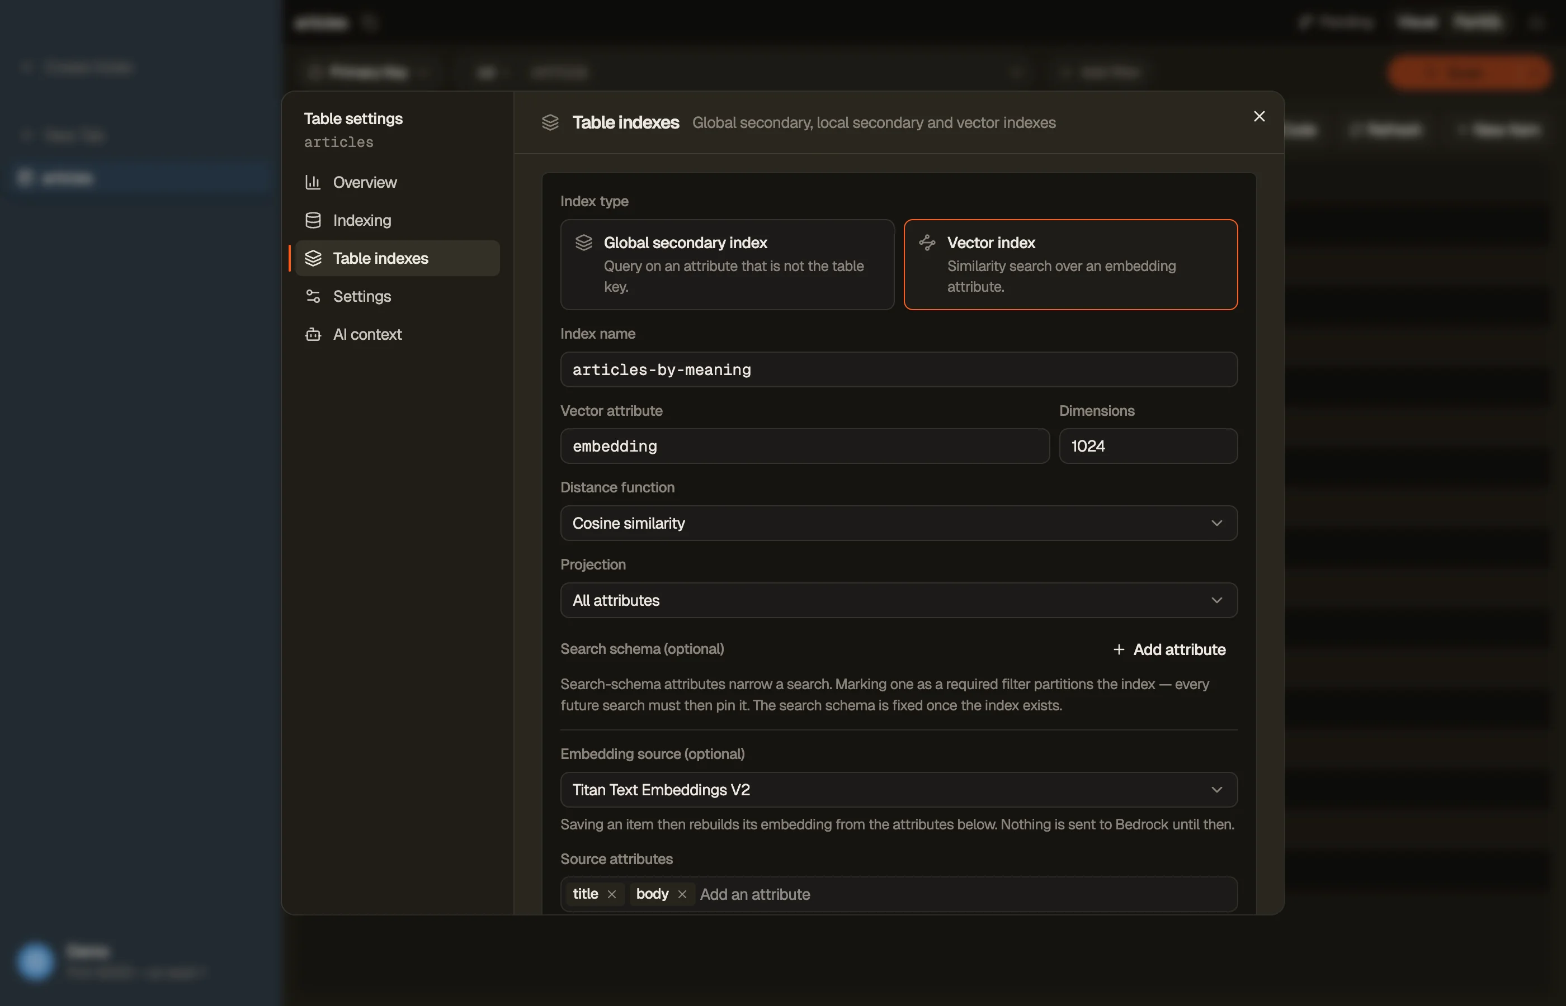
Task: Click the Titan Text Embeddings chevron arrow
Action: [1216, 790]
